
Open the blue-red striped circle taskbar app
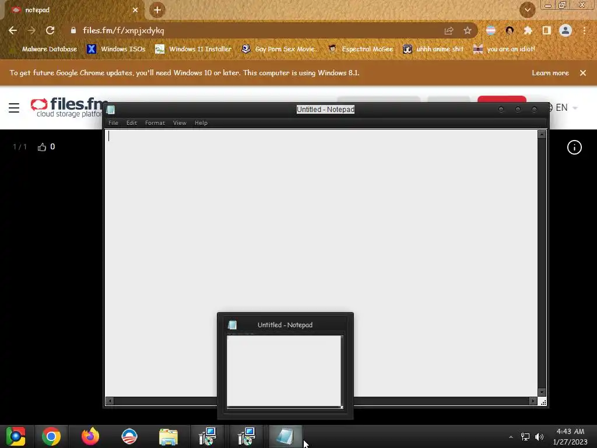point(129,436)
